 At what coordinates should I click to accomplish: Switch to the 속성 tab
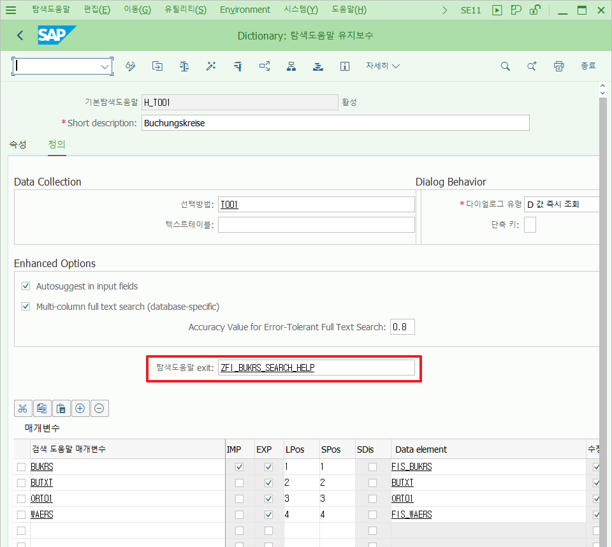(x=18, y=145)
